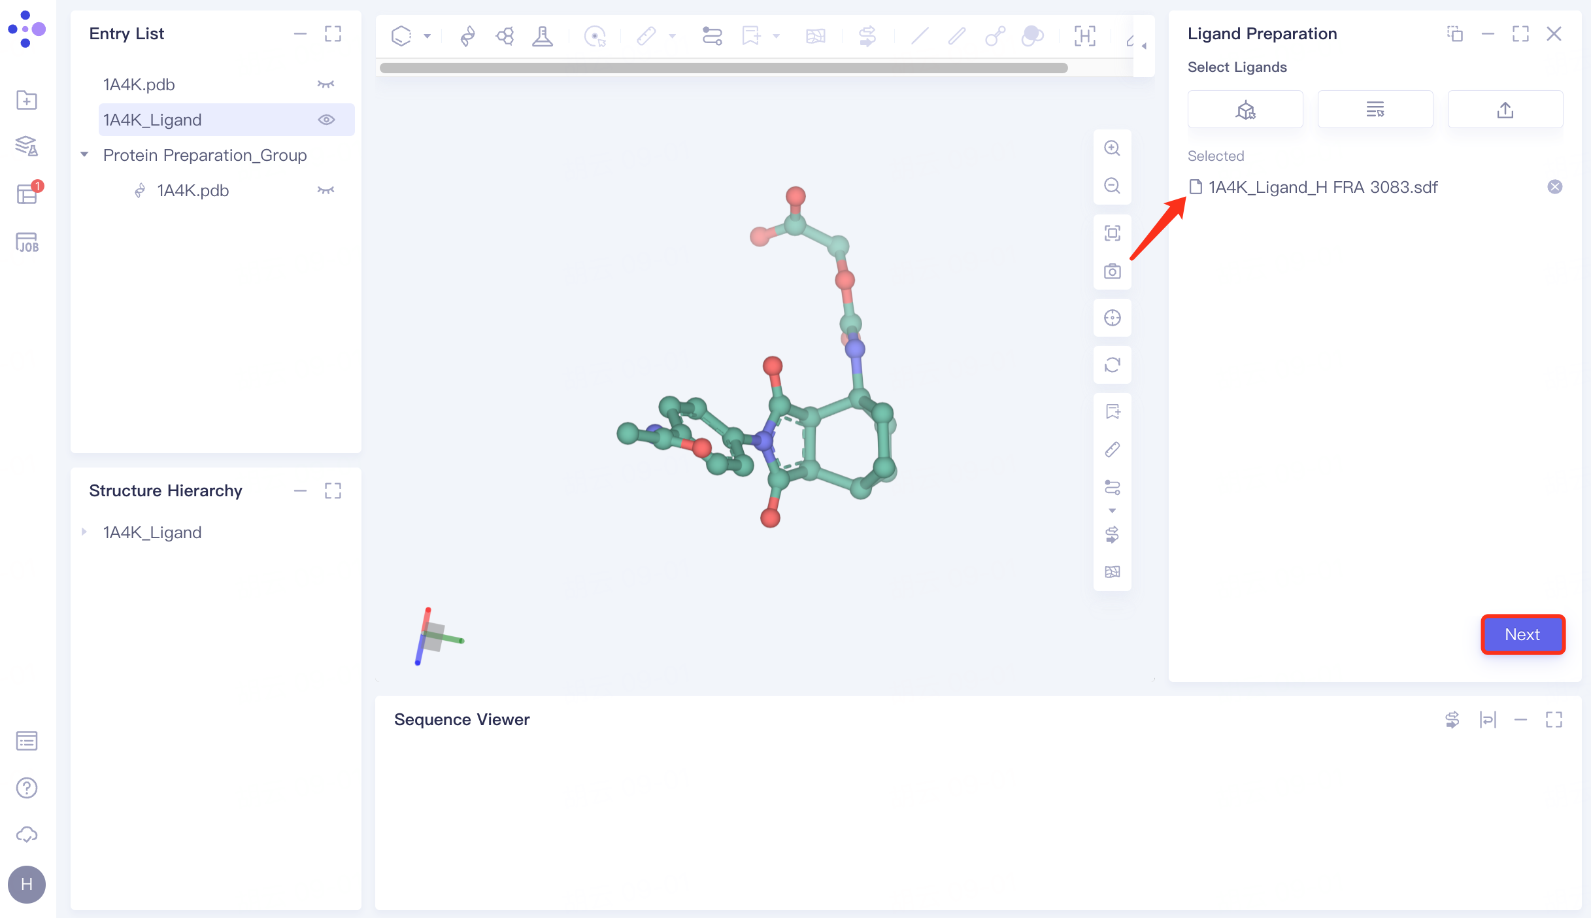Click the zoom out magnifier icon

pyautogui.click(x=1112, y=186)
